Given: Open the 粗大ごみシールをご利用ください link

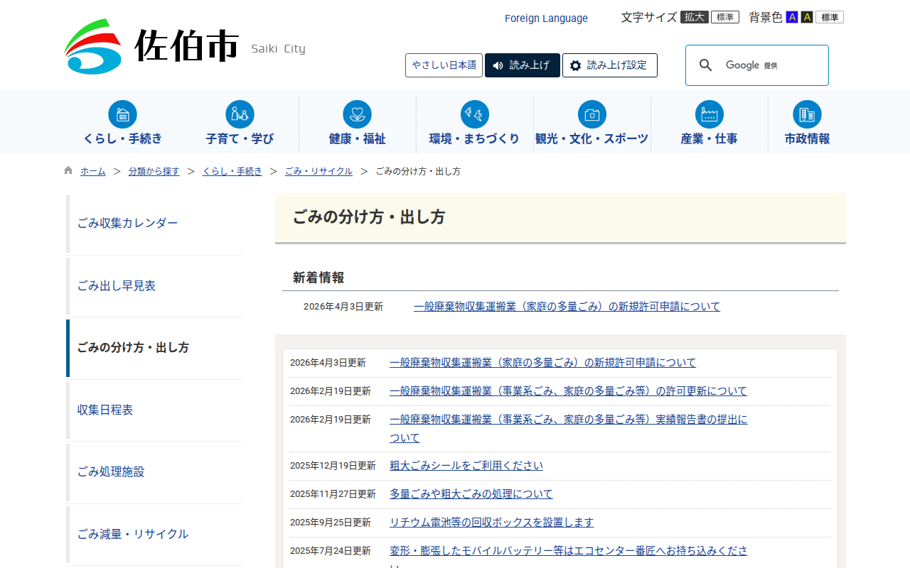Looking at the screenshot, I should pyautogui.click(x=466, y=466).
